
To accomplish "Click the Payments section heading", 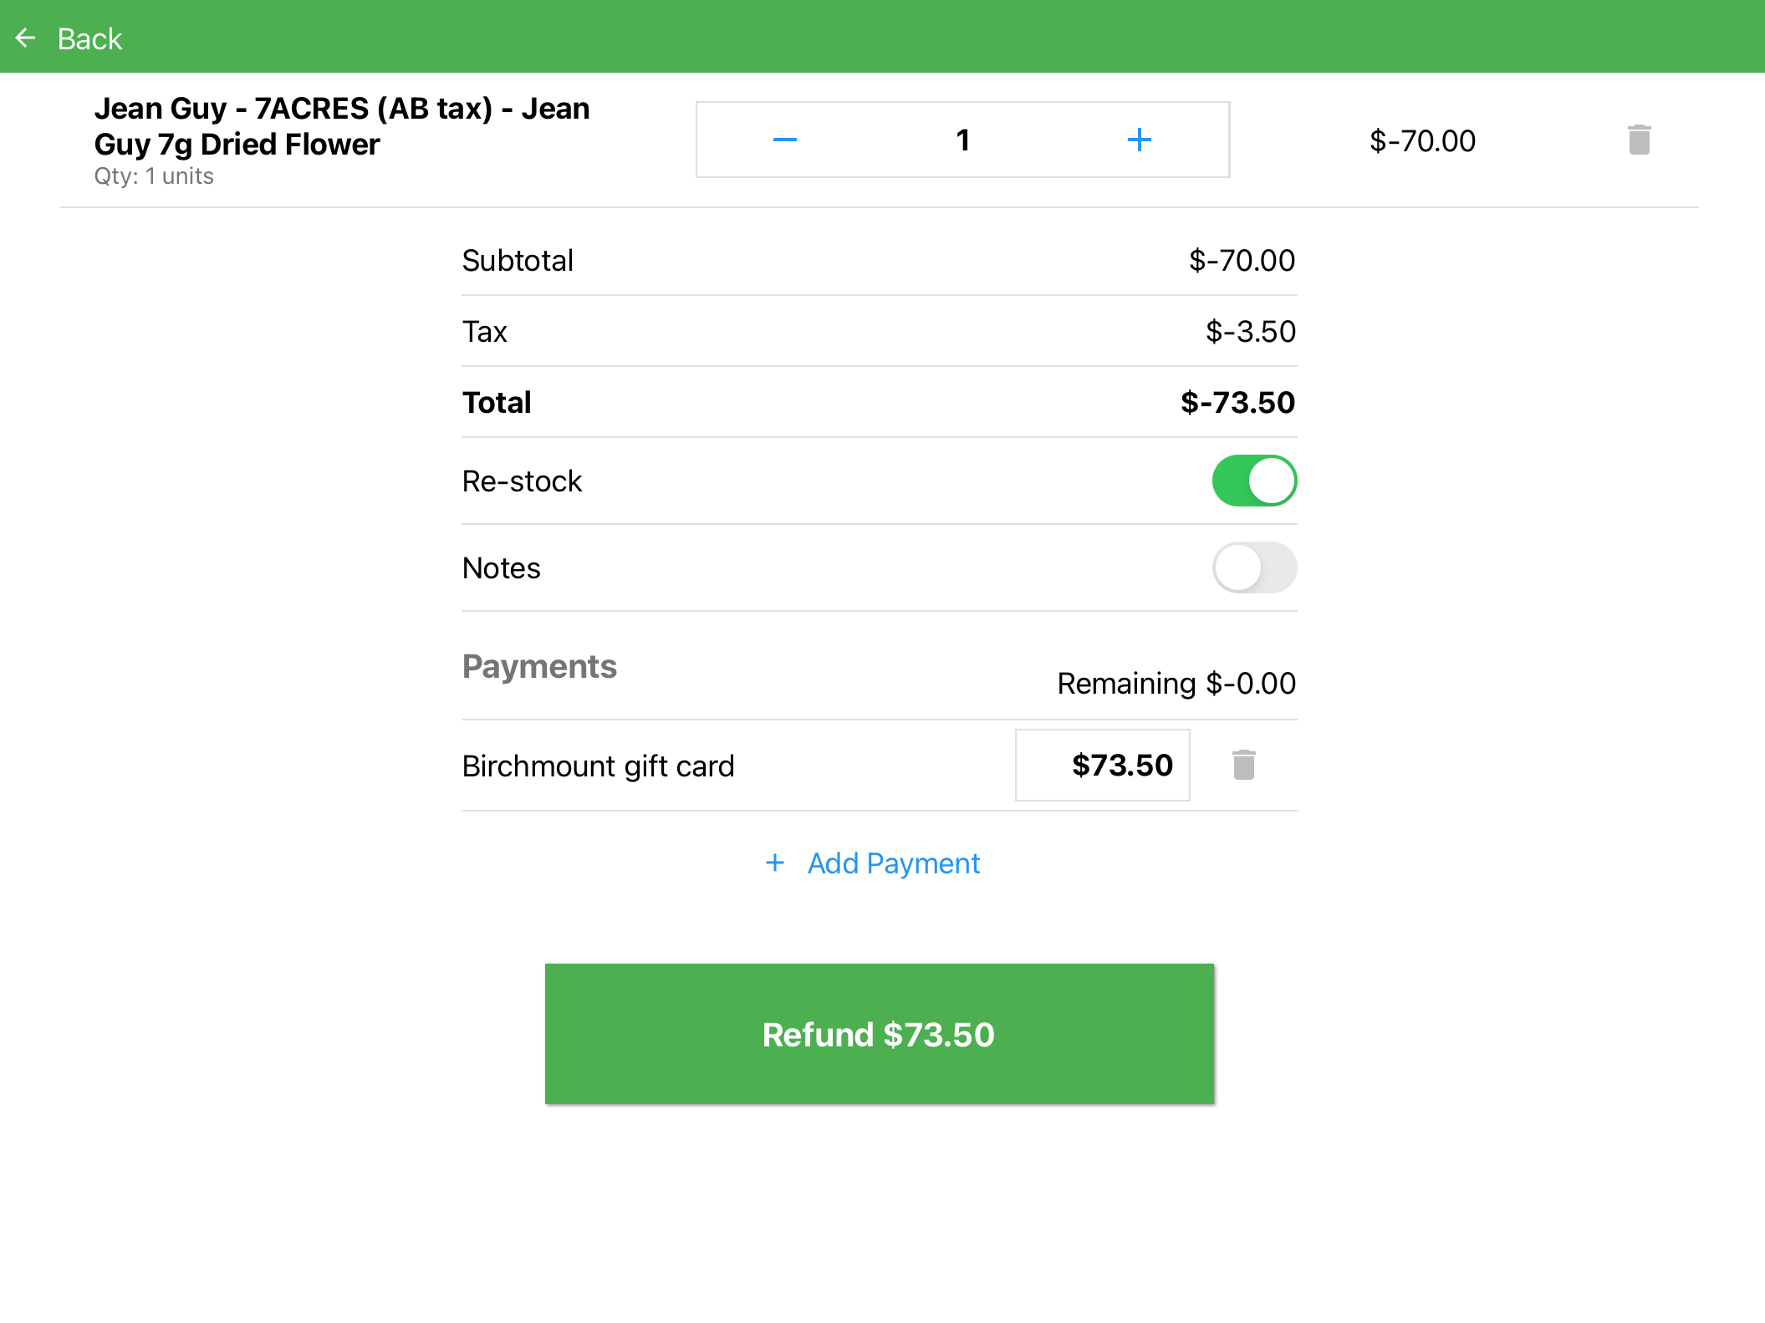I will (x=539, y=666).
